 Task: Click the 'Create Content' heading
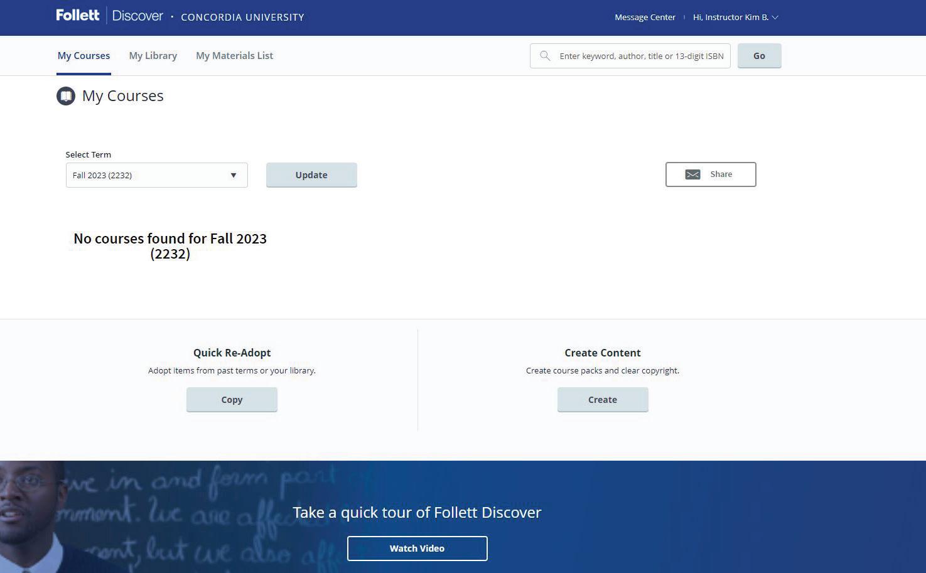603,353
